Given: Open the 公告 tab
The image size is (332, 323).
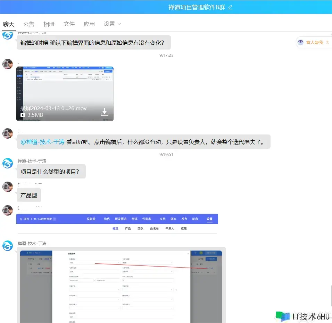Looking at the screenshot, I should click(28, 24).
